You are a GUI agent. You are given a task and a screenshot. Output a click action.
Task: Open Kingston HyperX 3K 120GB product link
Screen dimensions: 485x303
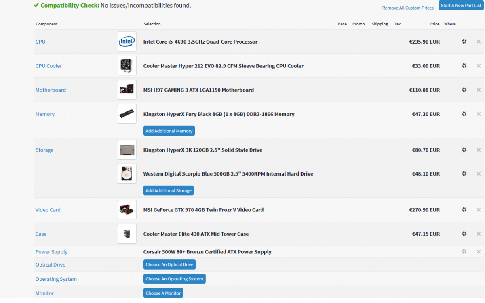pos(203,150)
